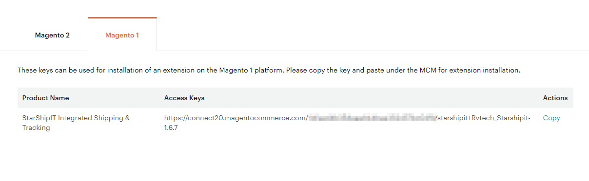Click the Actions column header
This screenshot has width=589, height=181.
click(555, 98)
